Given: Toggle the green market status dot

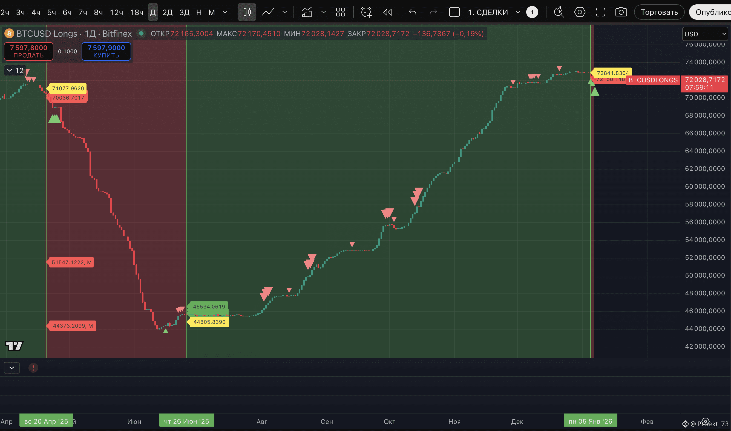Looking at the screenshot, I should pos(141,33).
